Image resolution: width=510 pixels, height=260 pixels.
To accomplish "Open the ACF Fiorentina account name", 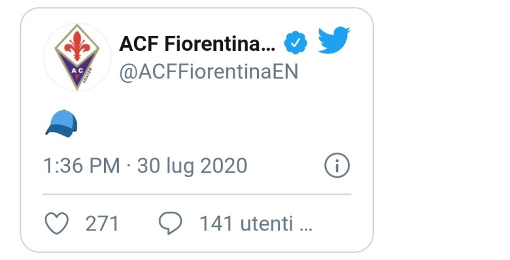I will coord(189,44).
